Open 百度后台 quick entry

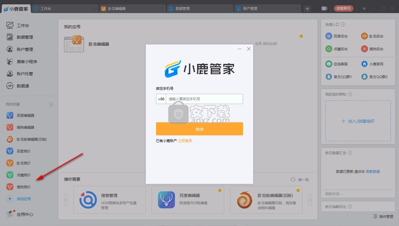pyautogui.click(x=336, y=36)
